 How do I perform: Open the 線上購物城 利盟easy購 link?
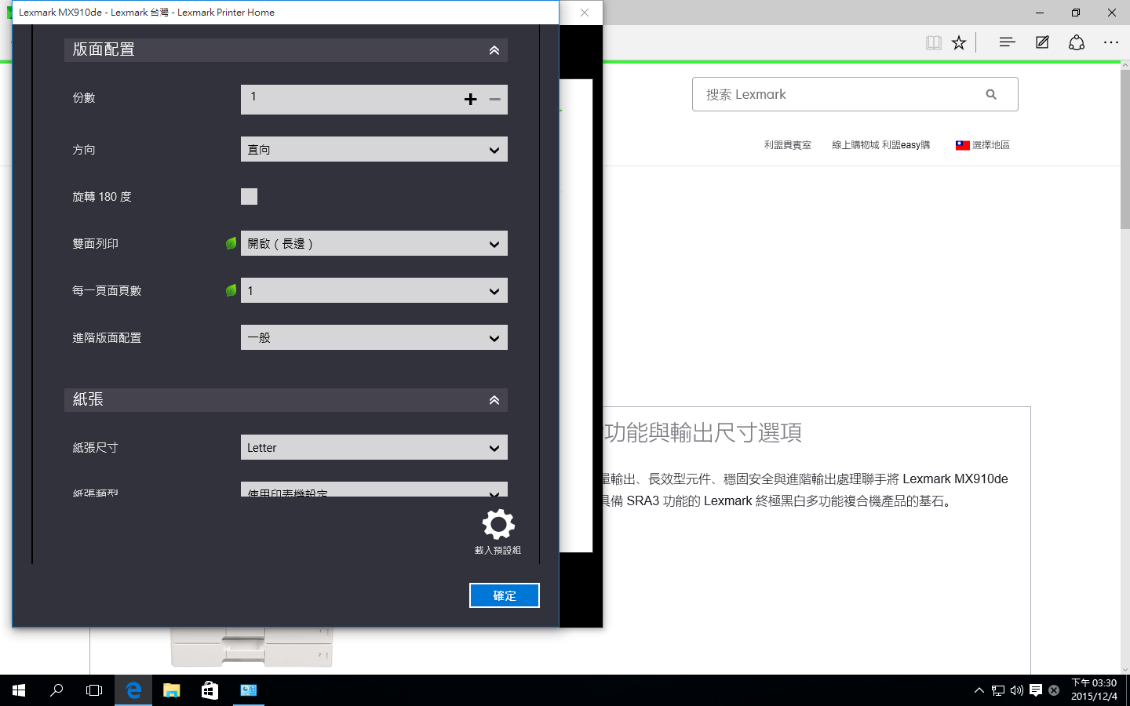[881, 145]
